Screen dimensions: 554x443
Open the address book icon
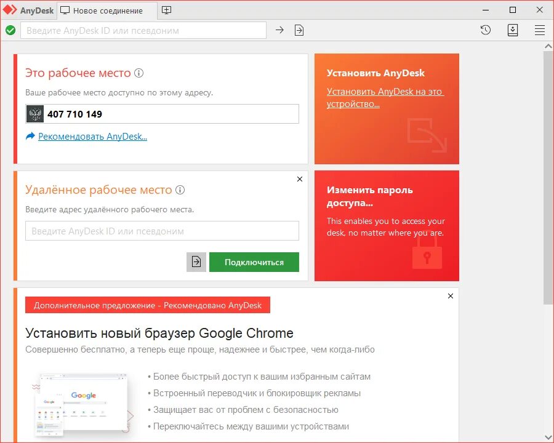pyautogui.click(x=513, y=30)
